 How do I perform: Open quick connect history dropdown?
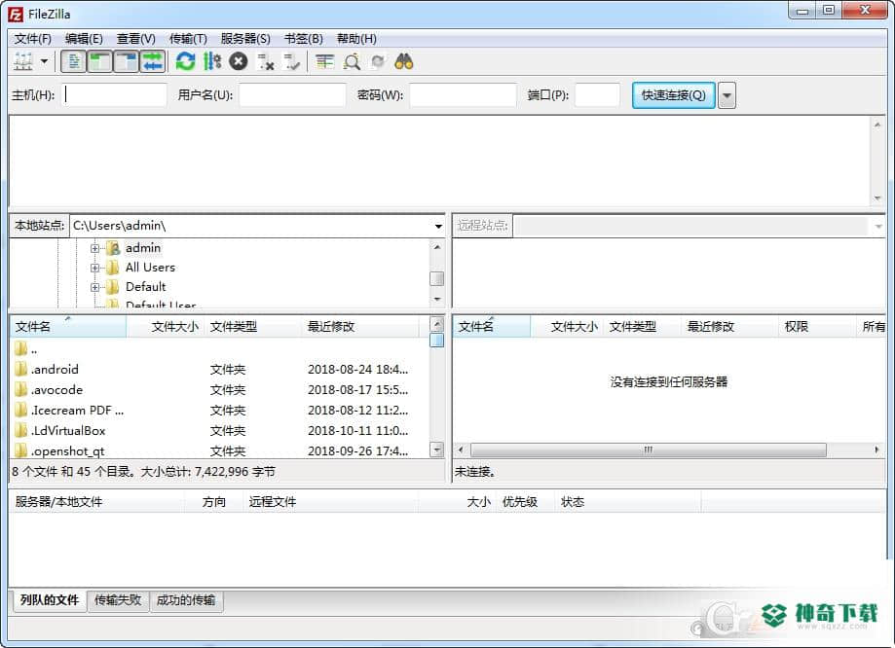[727, 95]
